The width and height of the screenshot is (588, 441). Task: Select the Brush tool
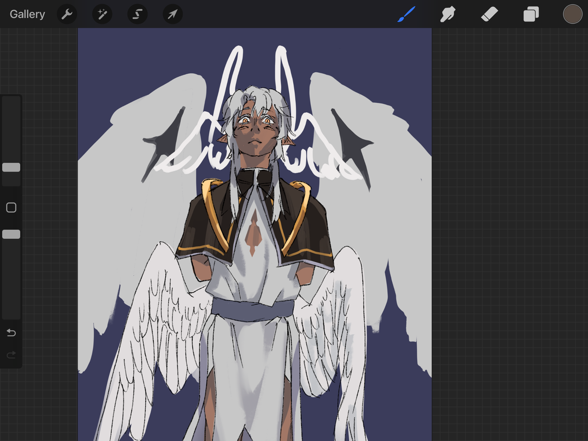(407, 14)
